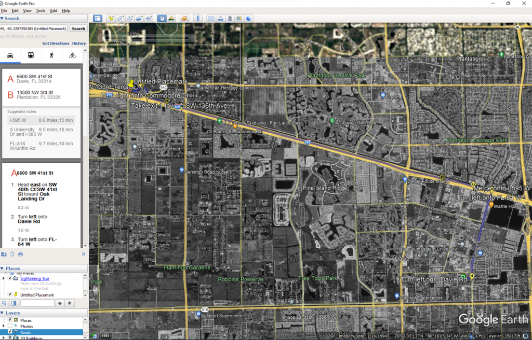Switch directions to bicycling mode
Viewport: 532px width, 340px height.
point(72,55)
